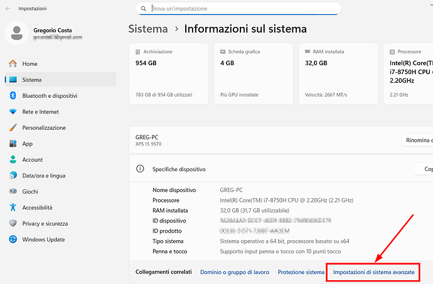Go to Giochi settings

(x=60, y=191)
